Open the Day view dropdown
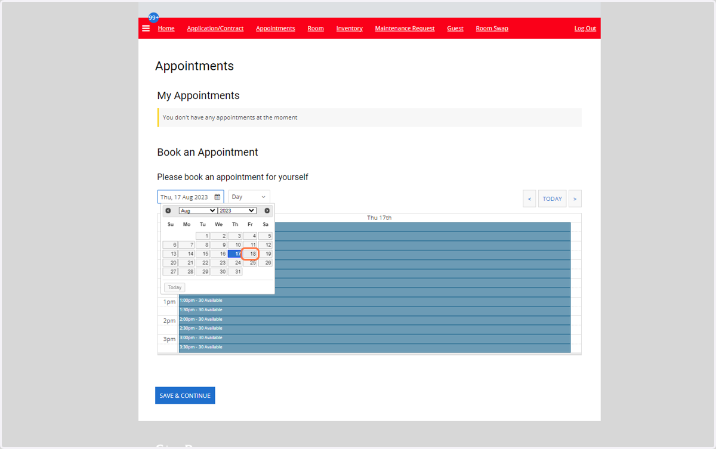716x449 pixels. (249, 197)
